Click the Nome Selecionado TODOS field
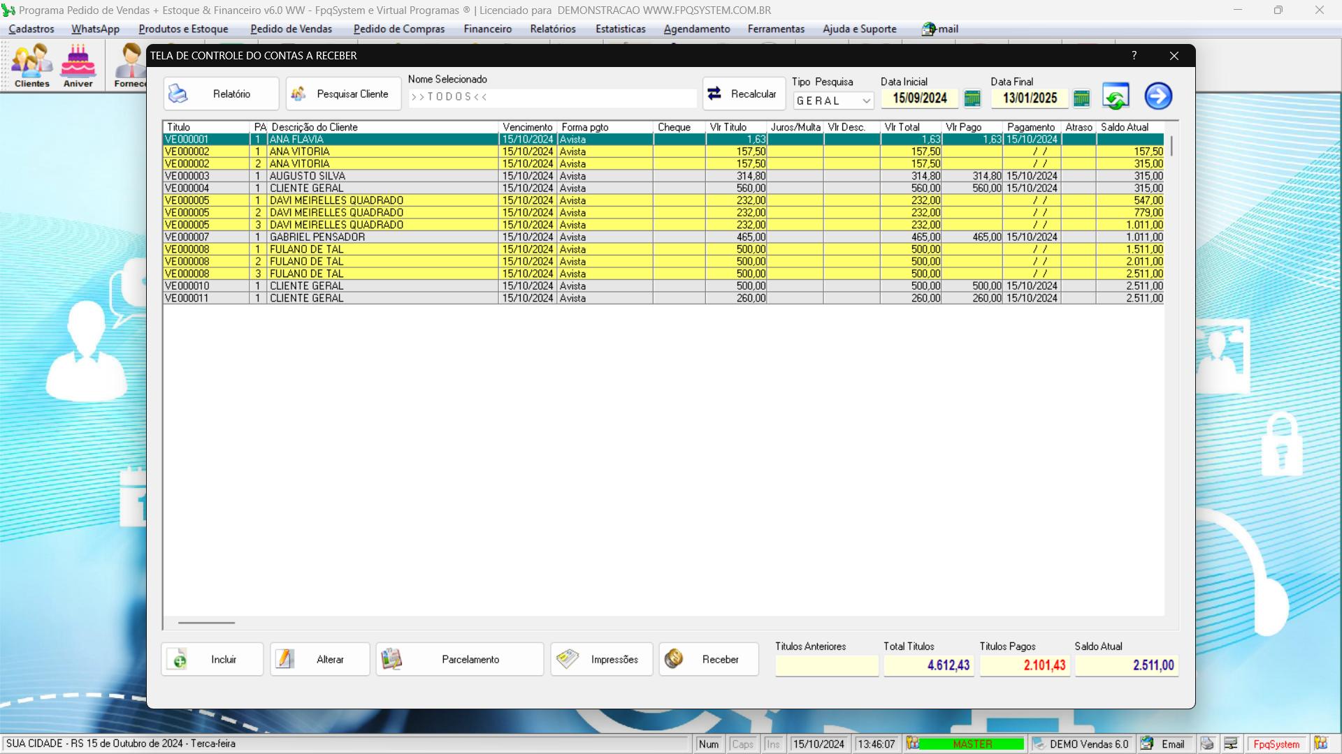Viewport: 1342px width, 754px height. coord(552,97)
